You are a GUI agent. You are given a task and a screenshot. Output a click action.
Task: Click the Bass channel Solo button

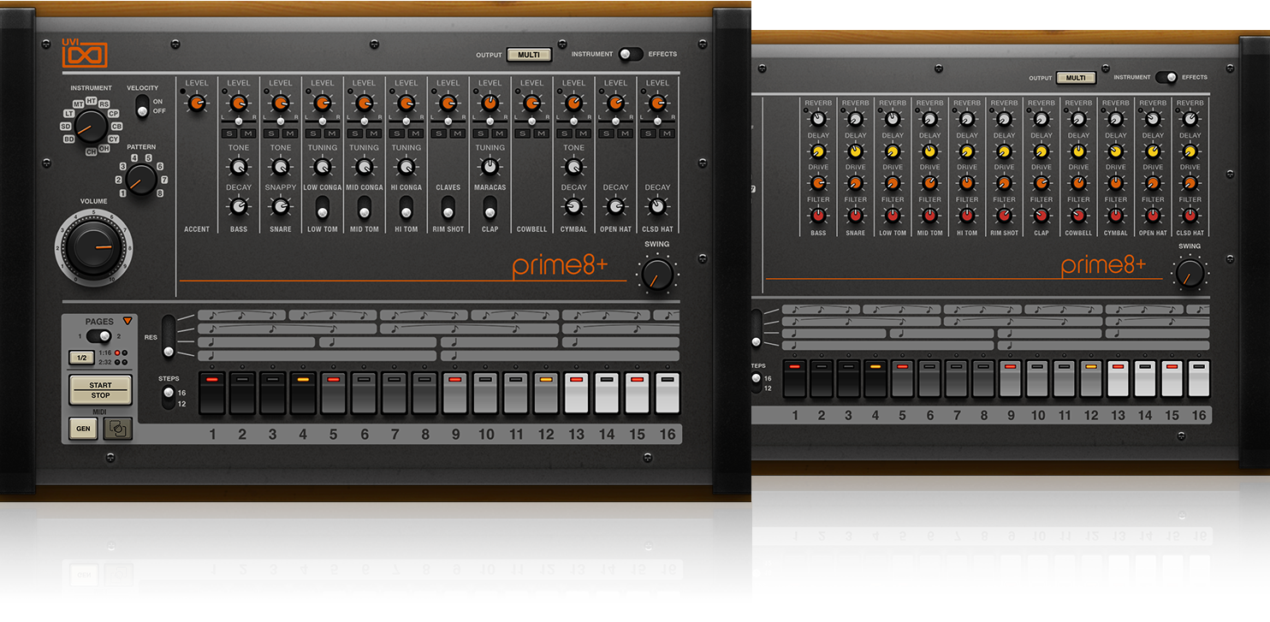point(229,133)
